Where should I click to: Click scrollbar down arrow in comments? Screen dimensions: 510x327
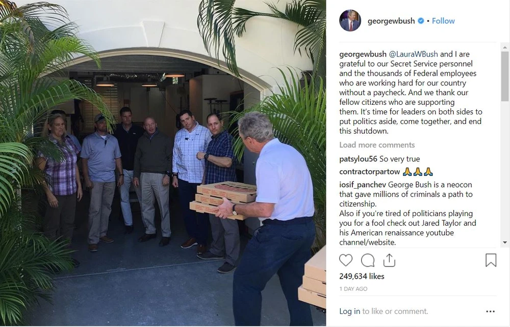pos(505,243)
